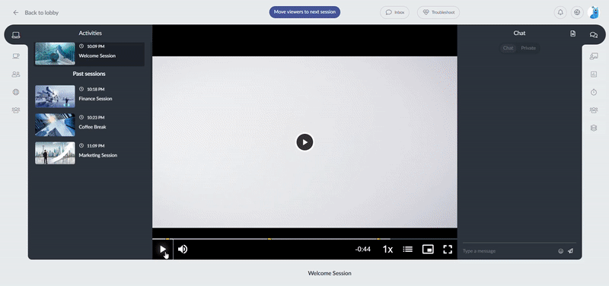Go back to lobby

pos(36,12)
